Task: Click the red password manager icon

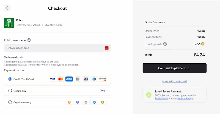Action: click(107, 48)
